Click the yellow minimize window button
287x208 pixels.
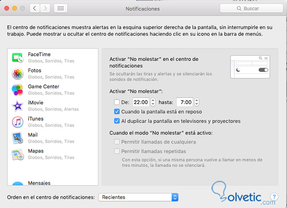[15, 9]
